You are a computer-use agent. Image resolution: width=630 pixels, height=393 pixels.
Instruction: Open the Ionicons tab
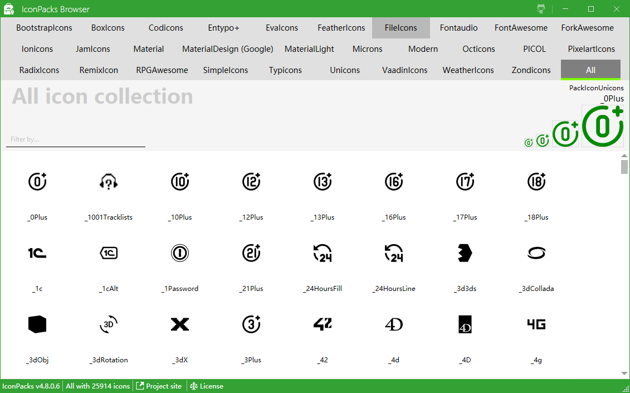(x=37, y=49)
